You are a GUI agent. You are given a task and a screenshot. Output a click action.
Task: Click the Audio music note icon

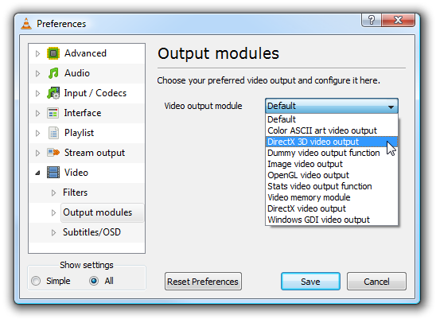coord(53,73)
